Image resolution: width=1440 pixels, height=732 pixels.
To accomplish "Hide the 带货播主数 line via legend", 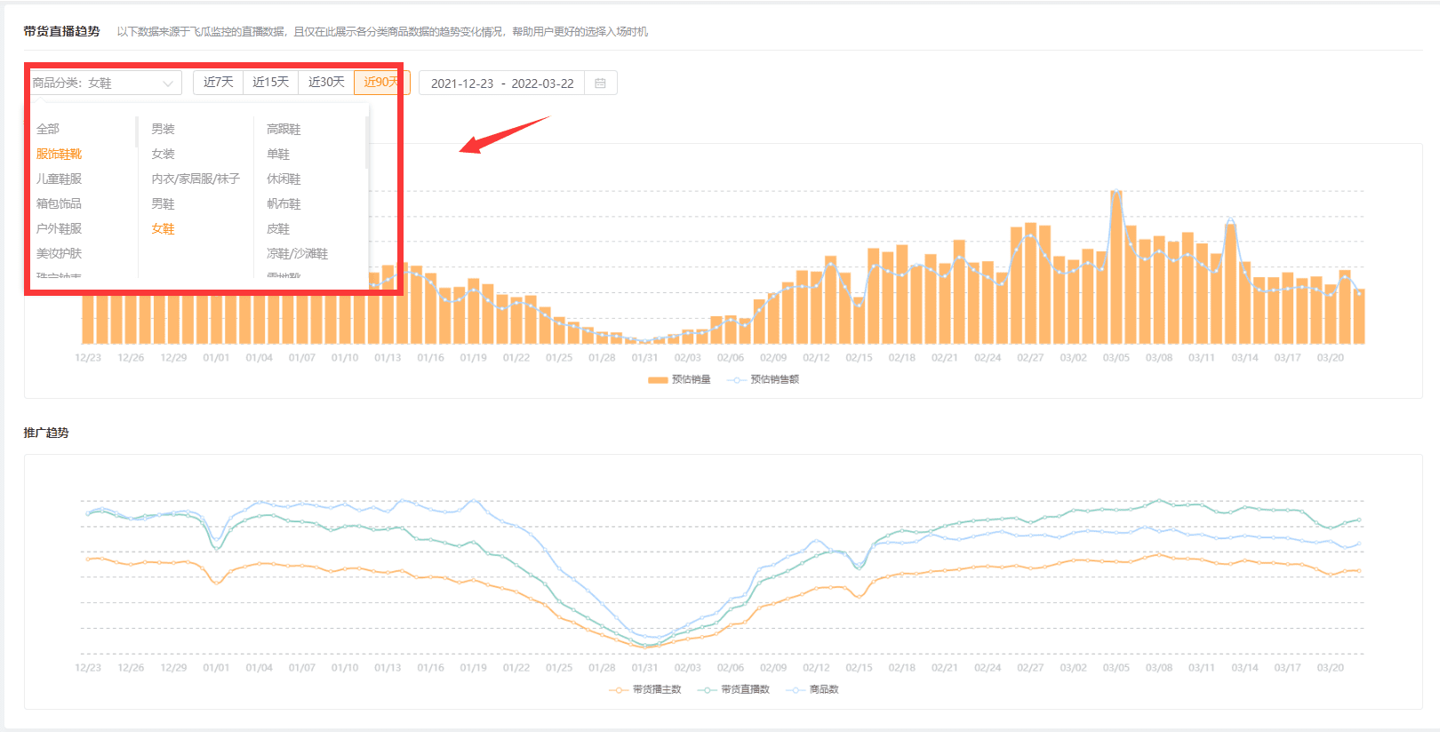I will click(x=645, y=689).
